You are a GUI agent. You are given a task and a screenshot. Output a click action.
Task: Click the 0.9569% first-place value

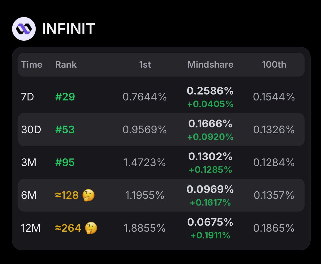coord(145,130)
